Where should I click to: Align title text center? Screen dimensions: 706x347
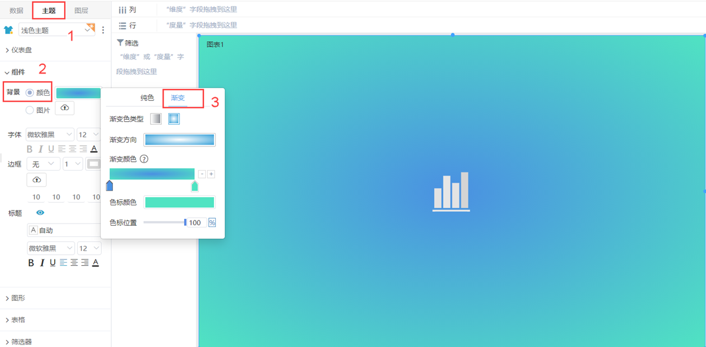coord(74,262)
